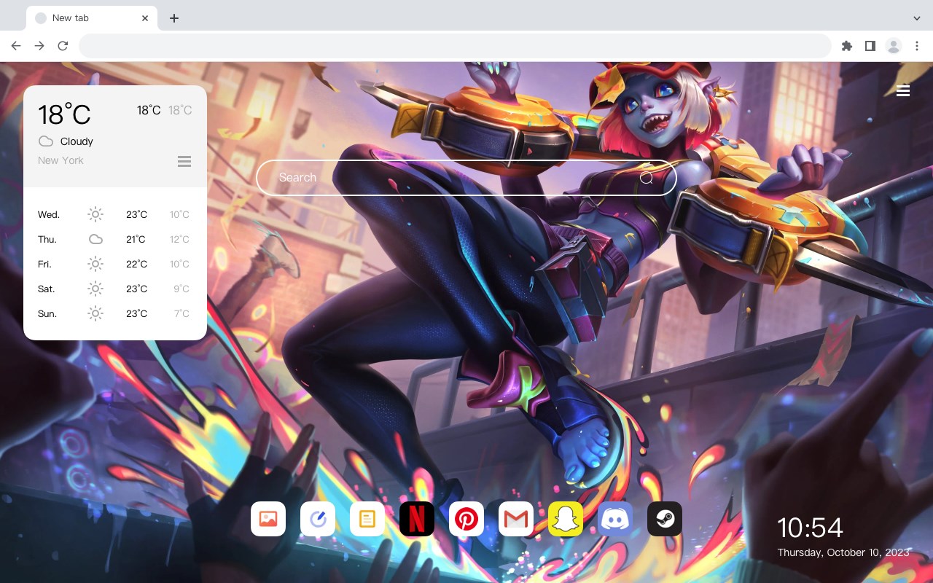Viewport: 933px width, 583px height.
Task: Select the Sun. forecast row
Action: pos(115,313)
